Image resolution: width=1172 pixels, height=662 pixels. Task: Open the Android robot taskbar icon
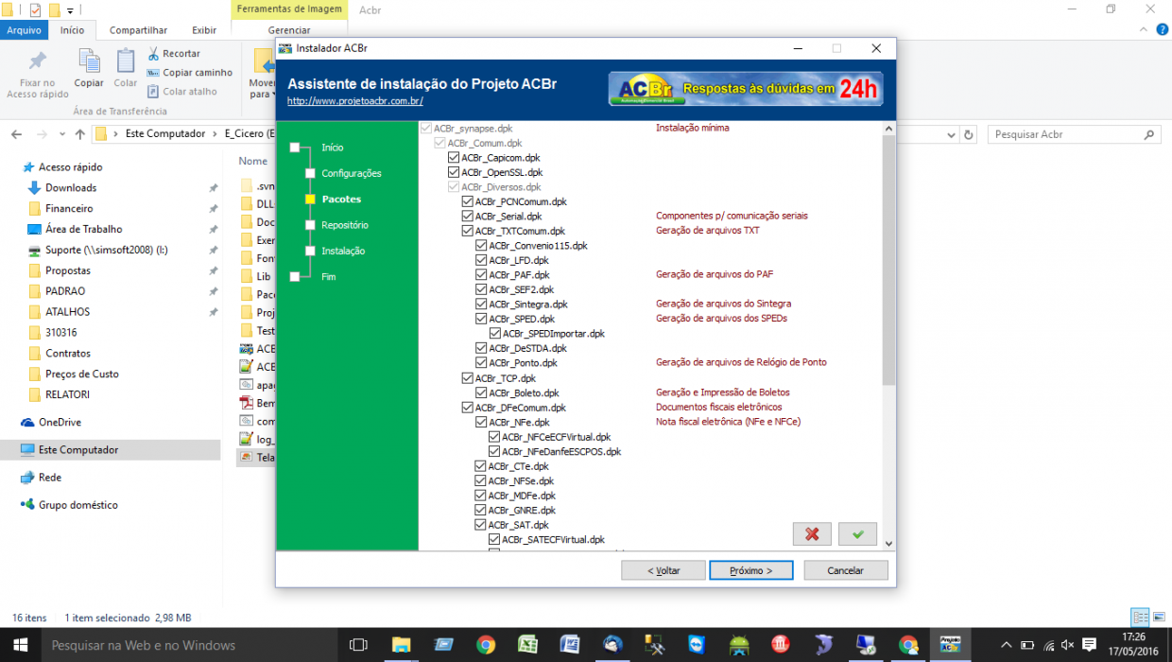click(739, 645)
